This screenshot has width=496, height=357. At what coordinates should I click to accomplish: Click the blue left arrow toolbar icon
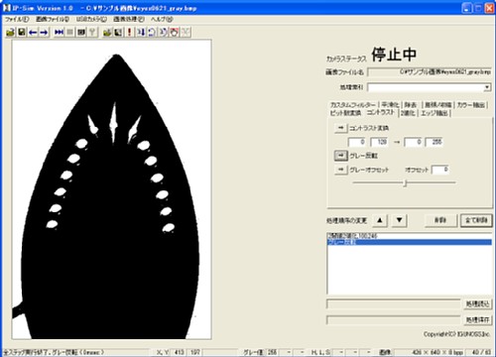point(33,32)
